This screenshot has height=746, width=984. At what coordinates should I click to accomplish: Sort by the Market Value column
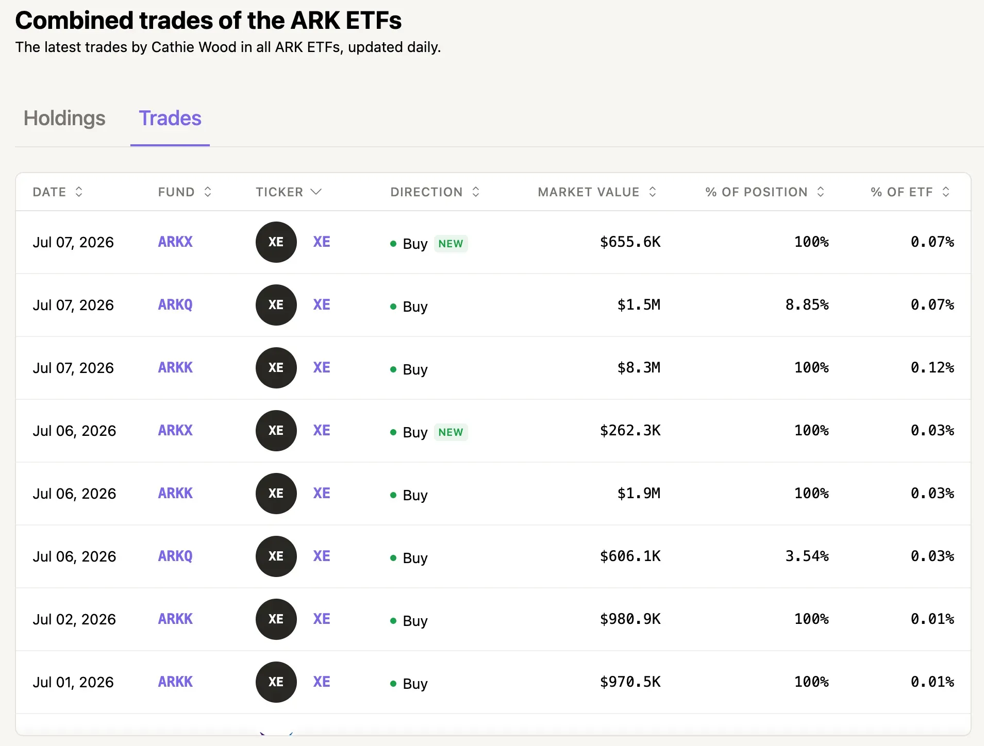pyautogui.click(x=653, y=192)
